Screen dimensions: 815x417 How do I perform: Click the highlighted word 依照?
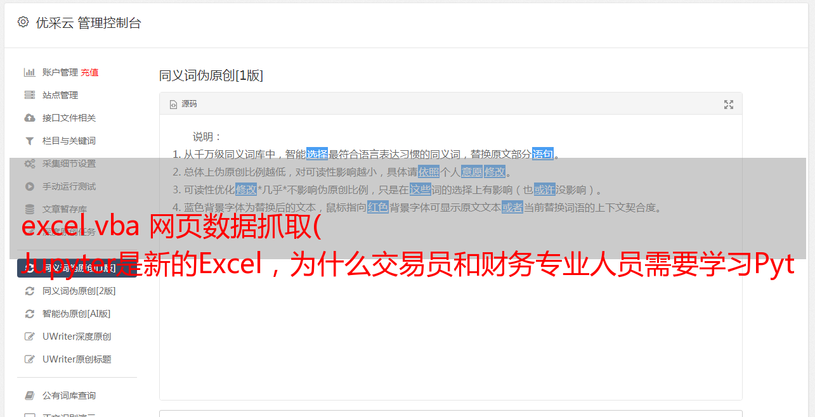point(429,172)
